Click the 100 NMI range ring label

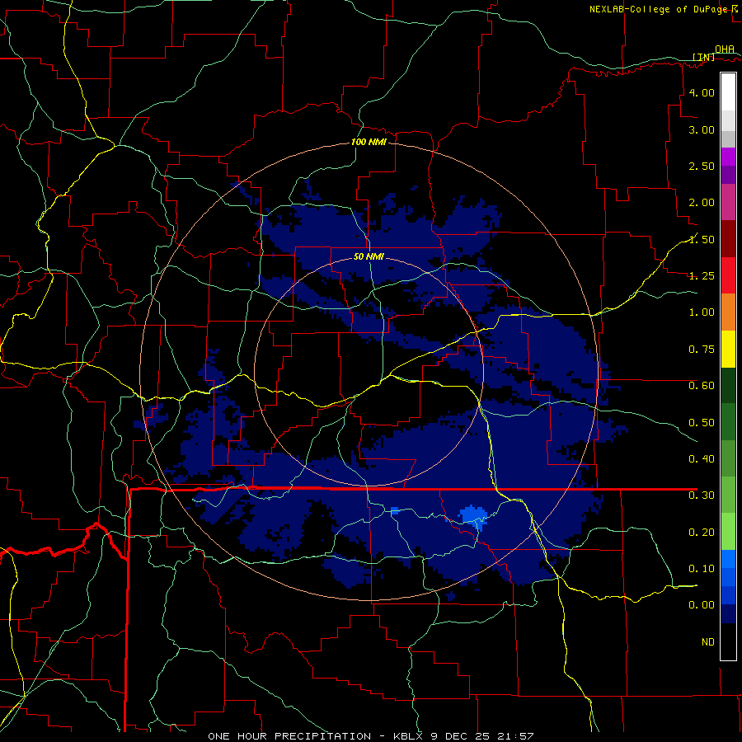(369, 142)
